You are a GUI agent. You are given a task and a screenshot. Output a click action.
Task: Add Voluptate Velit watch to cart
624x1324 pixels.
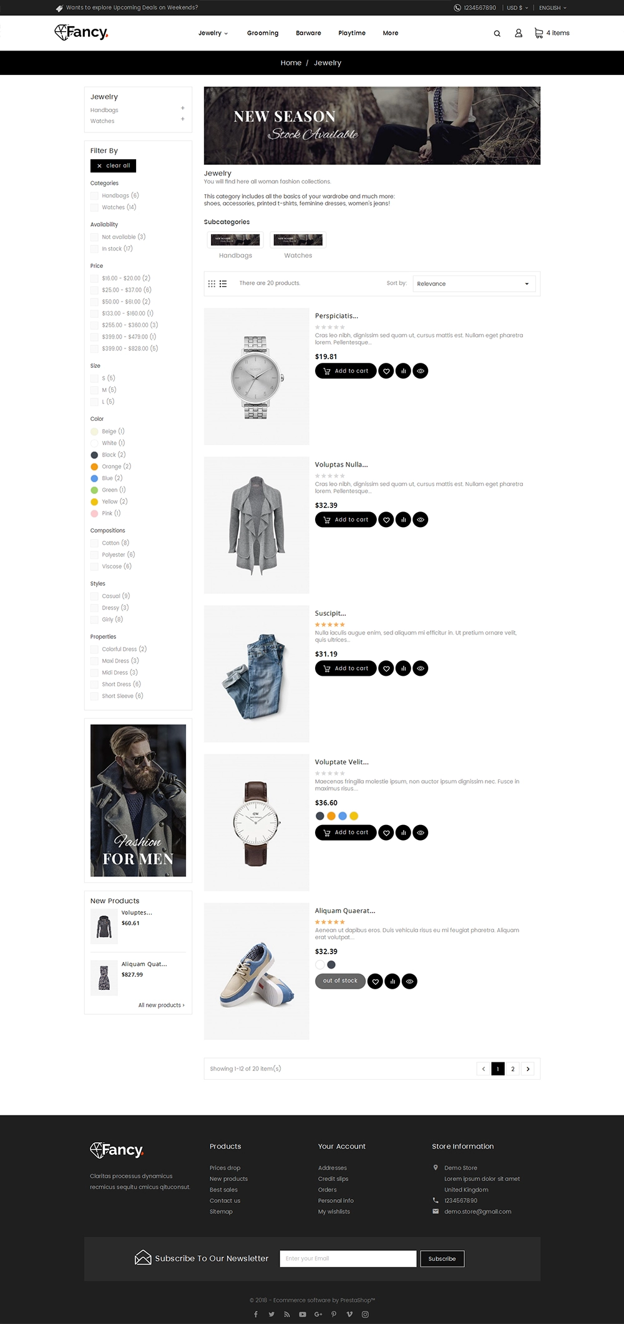346,832
